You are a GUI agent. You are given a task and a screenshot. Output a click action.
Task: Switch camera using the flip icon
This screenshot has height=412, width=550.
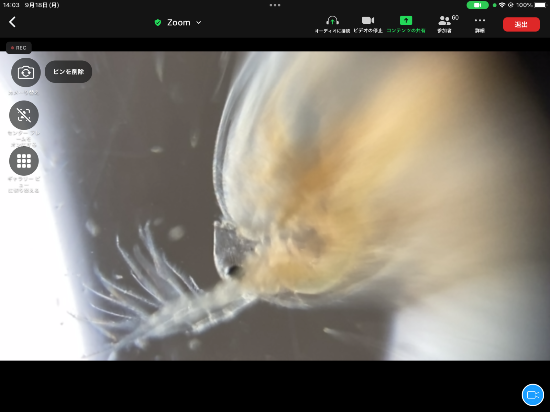(x=26, y=72)
